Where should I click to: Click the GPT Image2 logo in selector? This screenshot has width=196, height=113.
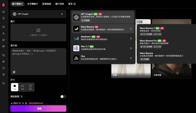click(15, 14)
